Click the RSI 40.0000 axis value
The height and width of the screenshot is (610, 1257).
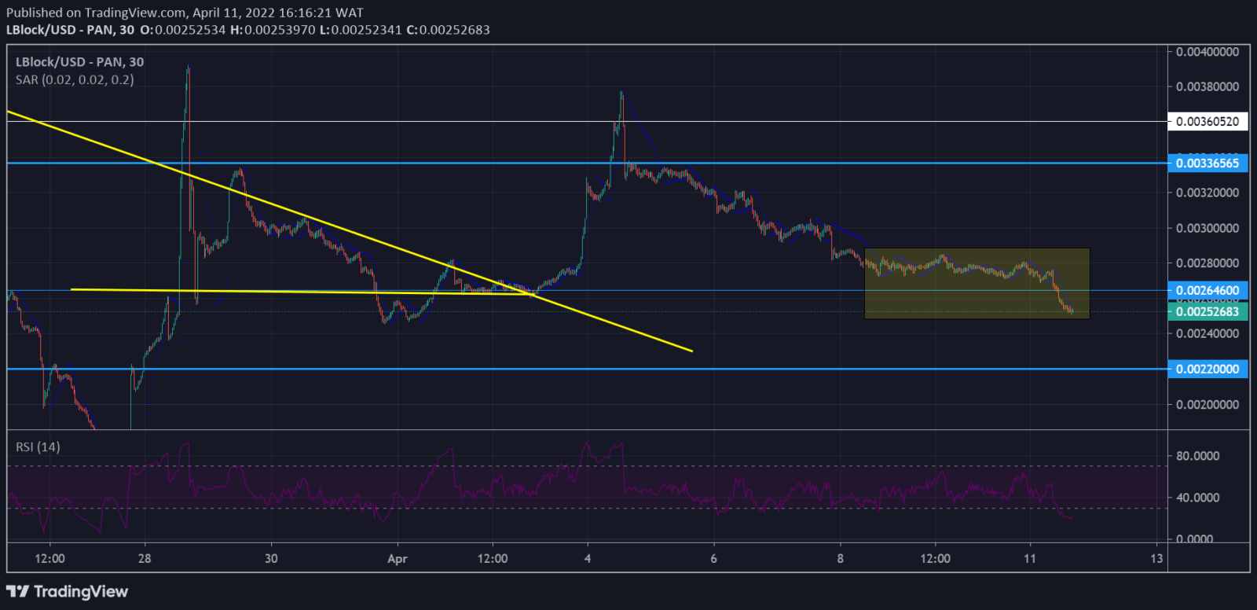click(x=1198, y=498)
